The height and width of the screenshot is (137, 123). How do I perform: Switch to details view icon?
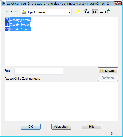point(101,11)
